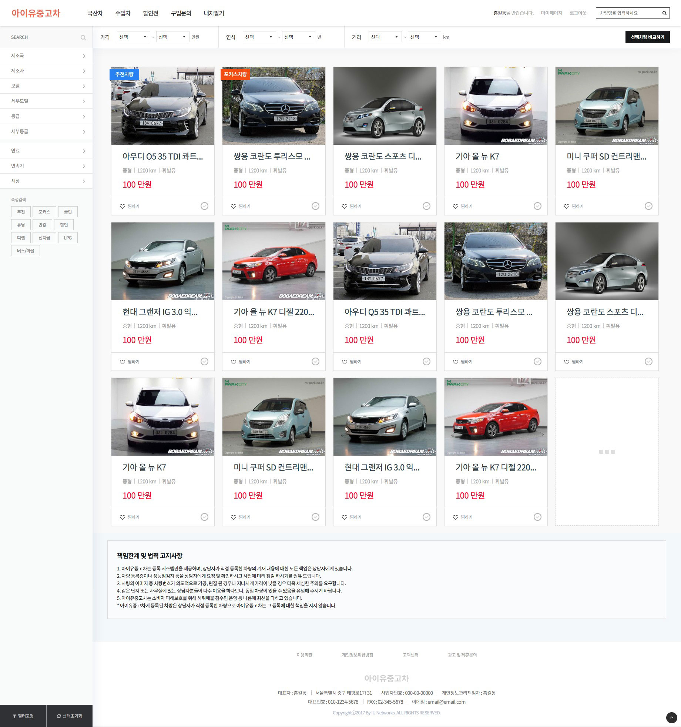
Task: Click the 개인정보취급방침 footer link
Action: (x=357, y=655)
